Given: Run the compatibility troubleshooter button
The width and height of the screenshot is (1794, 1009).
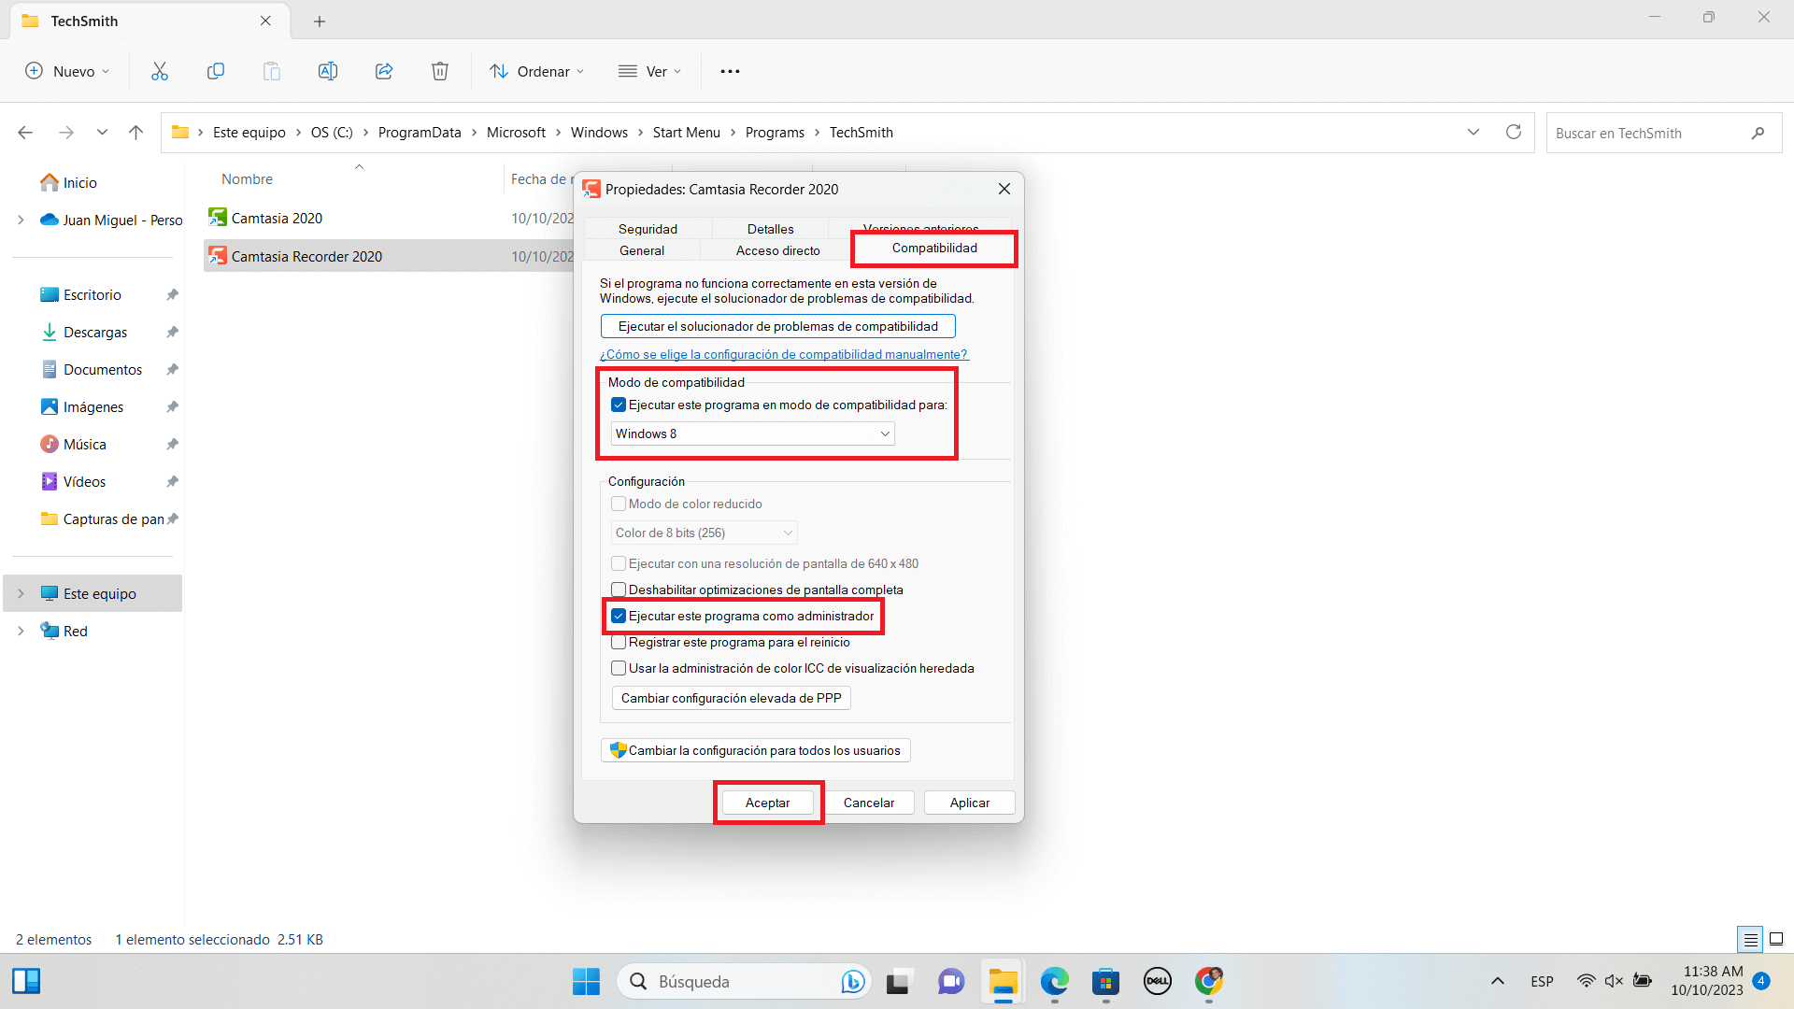Looking at the screenshot, I should 777,326.
